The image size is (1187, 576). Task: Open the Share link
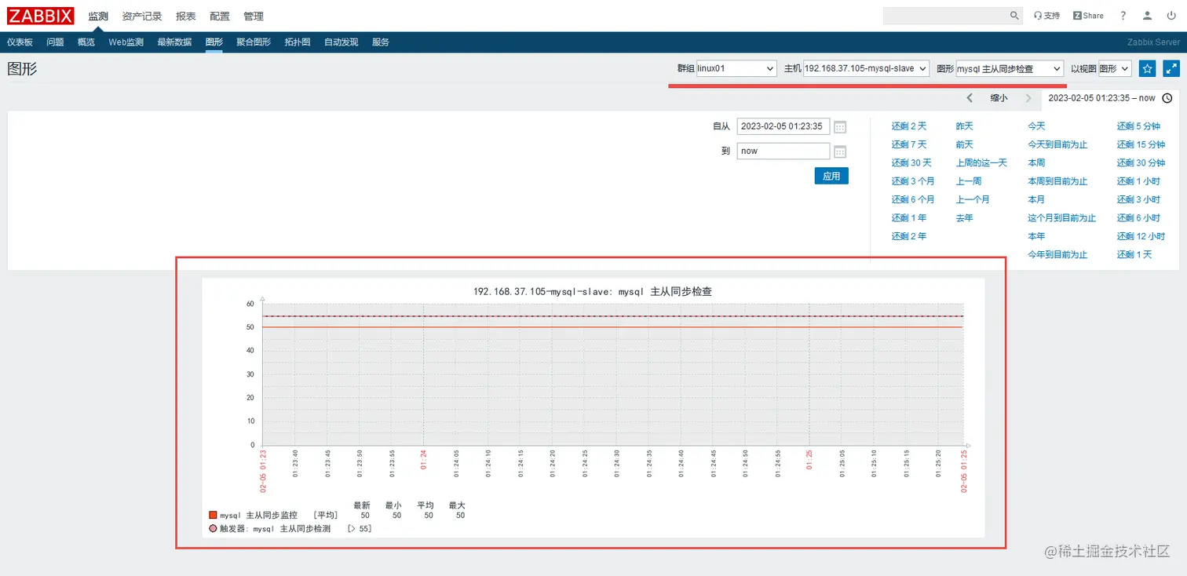(1088, 16)
